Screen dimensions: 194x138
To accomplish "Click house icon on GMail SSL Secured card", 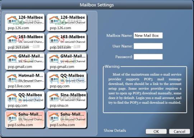I will 12,59.
